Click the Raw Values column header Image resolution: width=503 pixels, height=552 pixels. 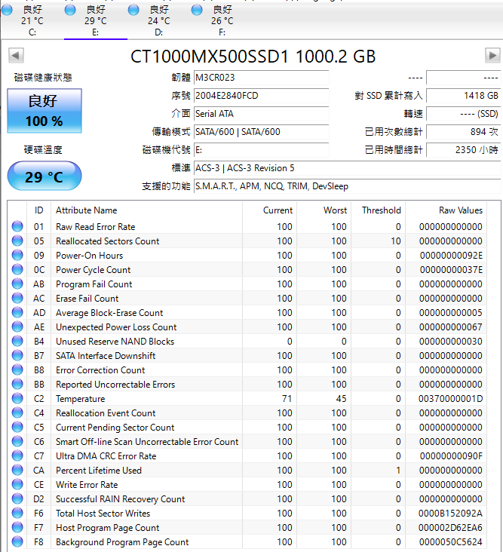(446, 210)
